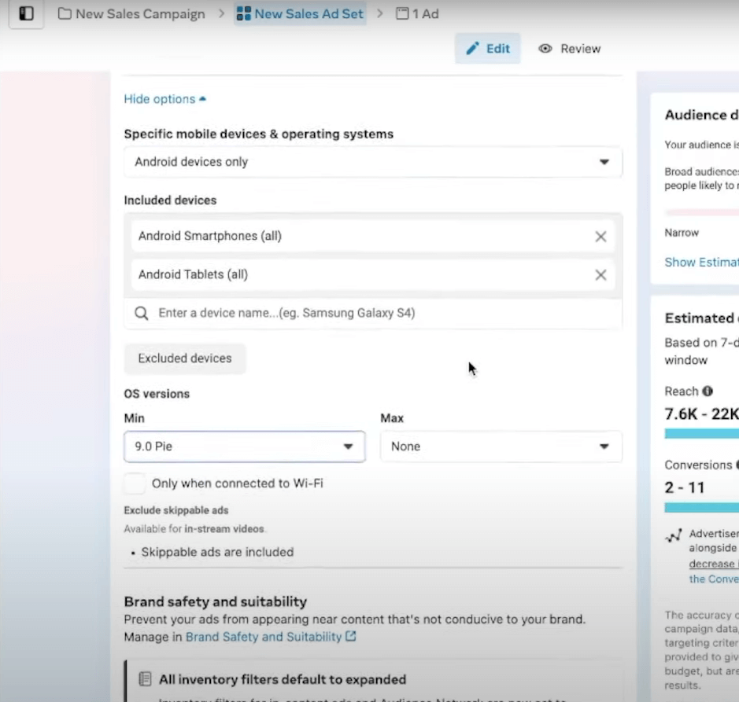Click the Narrow audience label

point(682,233)
